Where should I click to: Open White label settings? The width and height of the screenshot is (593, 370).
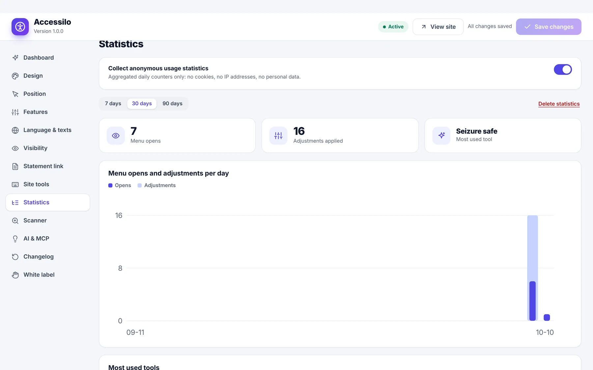[x=48, y=275]
